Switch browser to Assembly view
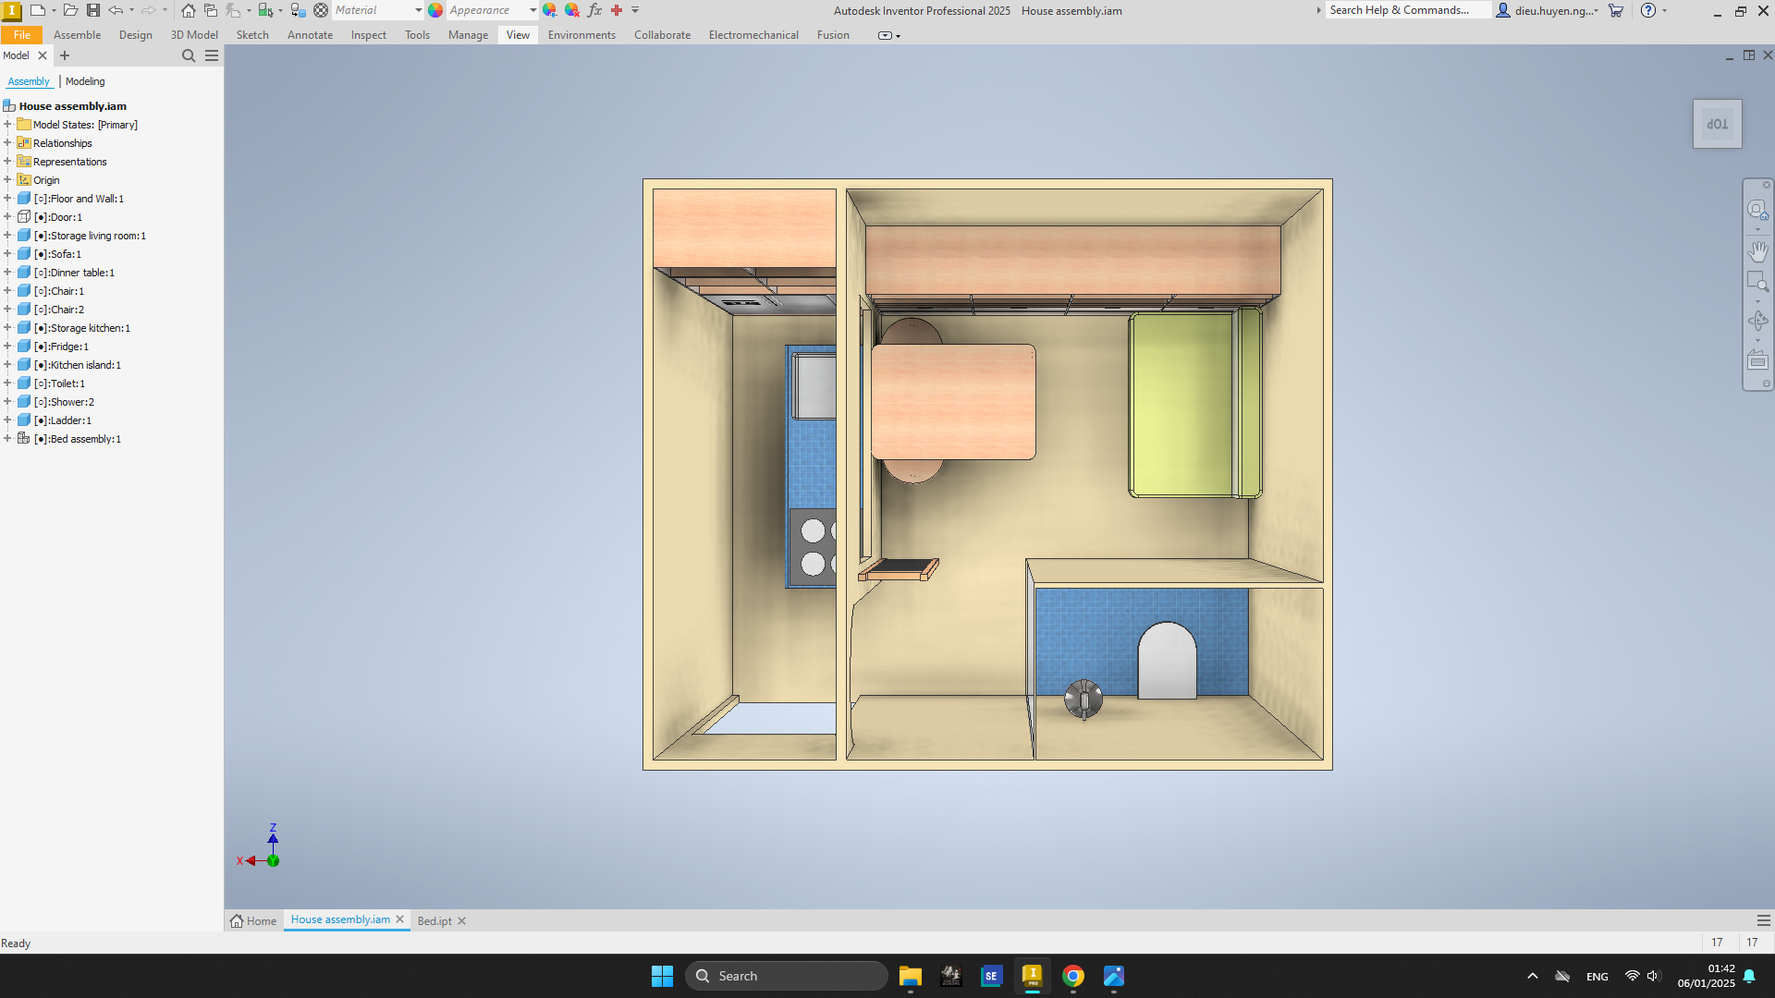 tap(29, 81)
